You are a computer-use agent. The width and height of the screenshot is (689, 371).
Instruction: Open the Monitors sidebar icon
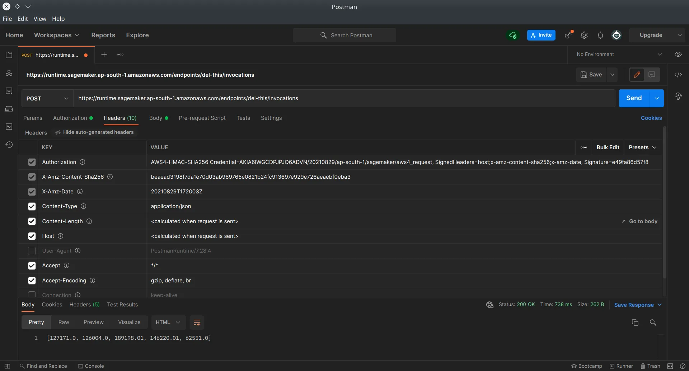click(9, 127)
